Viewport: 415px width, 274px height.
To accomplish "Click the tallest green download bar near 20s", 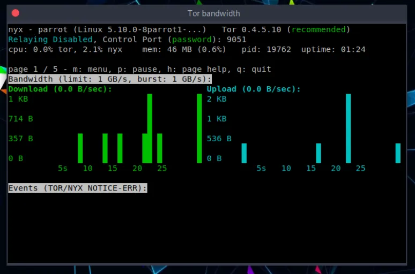I will point(150,128).
